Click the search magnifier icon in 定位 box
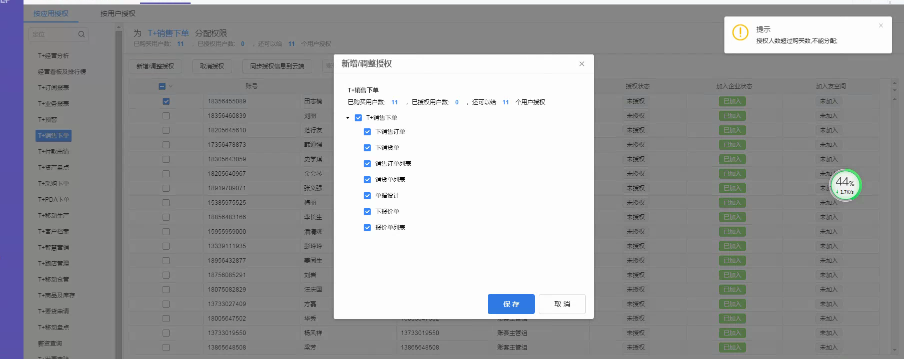This screenshot has height=359, width=904. (82, 34)
